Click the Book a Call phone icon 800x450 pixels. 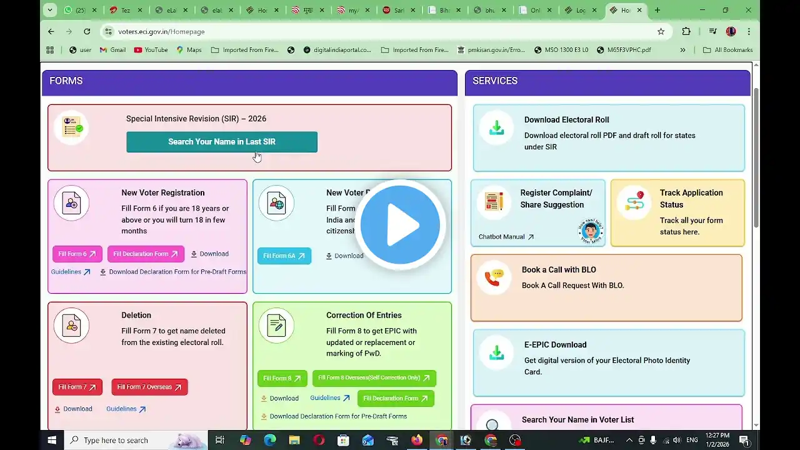point(494,277)
